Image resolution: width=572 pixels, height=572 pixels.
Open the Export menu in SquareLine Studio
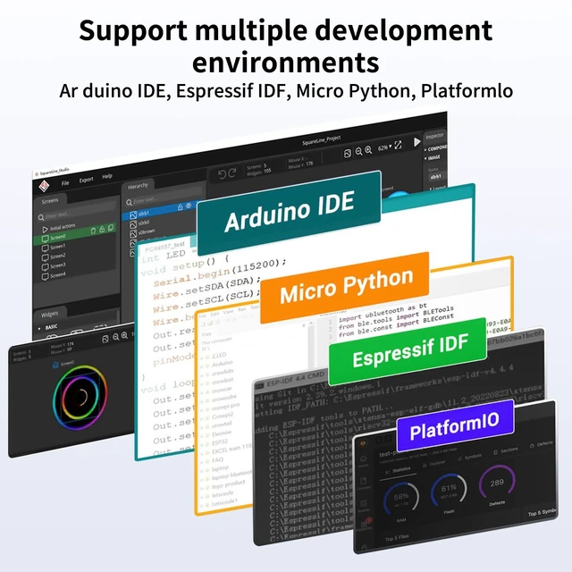[x=87, y=180]
